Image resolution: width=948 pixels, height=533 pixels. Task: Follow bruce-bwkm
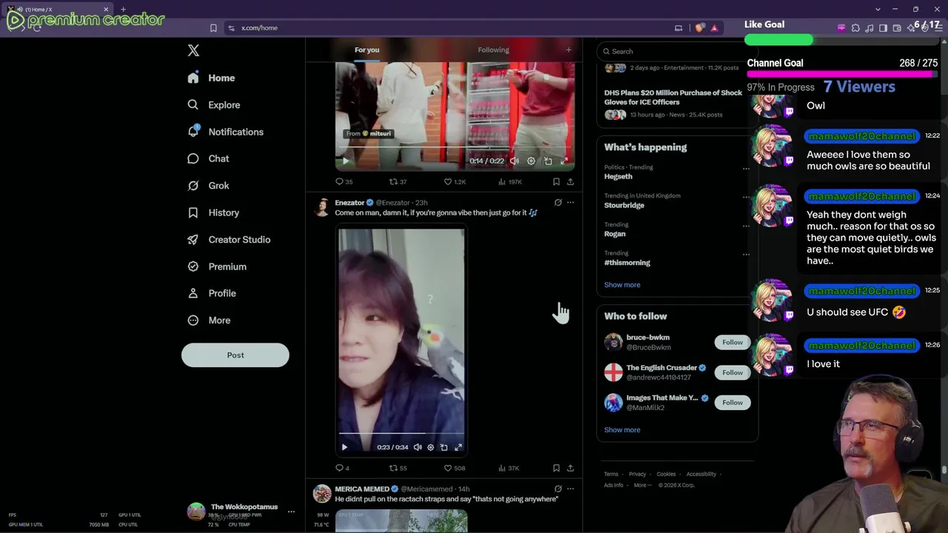pos(732,342)
